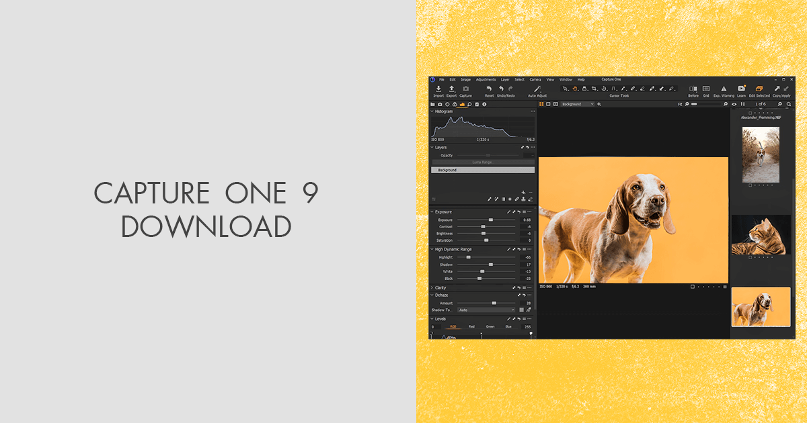The height and width of the screenshot is (423, 807).
Task: Click the Edit Selected icon
Action: coord(759,89)
